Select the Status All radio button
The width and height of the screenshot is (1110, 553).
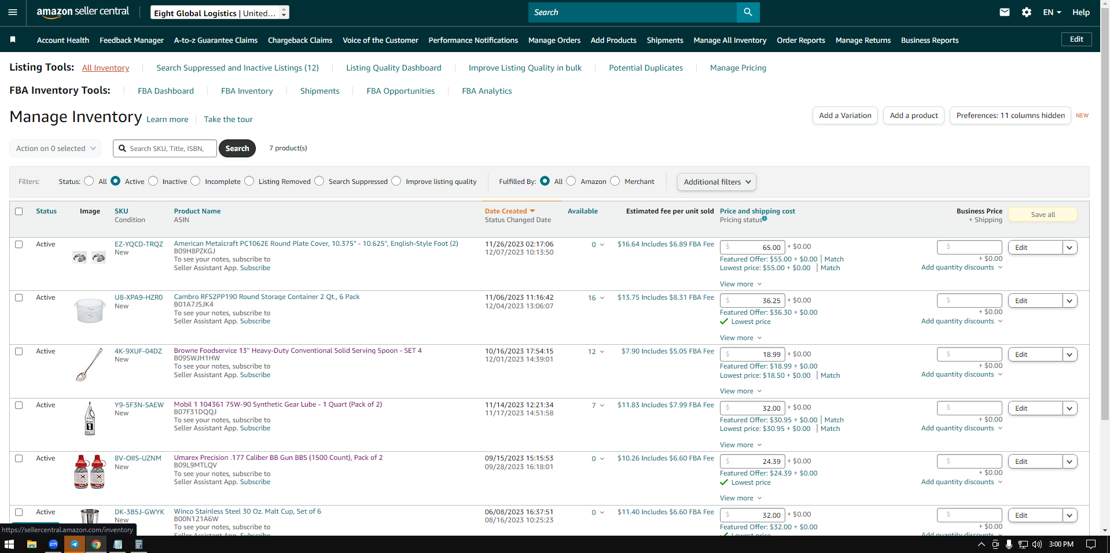tap(89, 181)
